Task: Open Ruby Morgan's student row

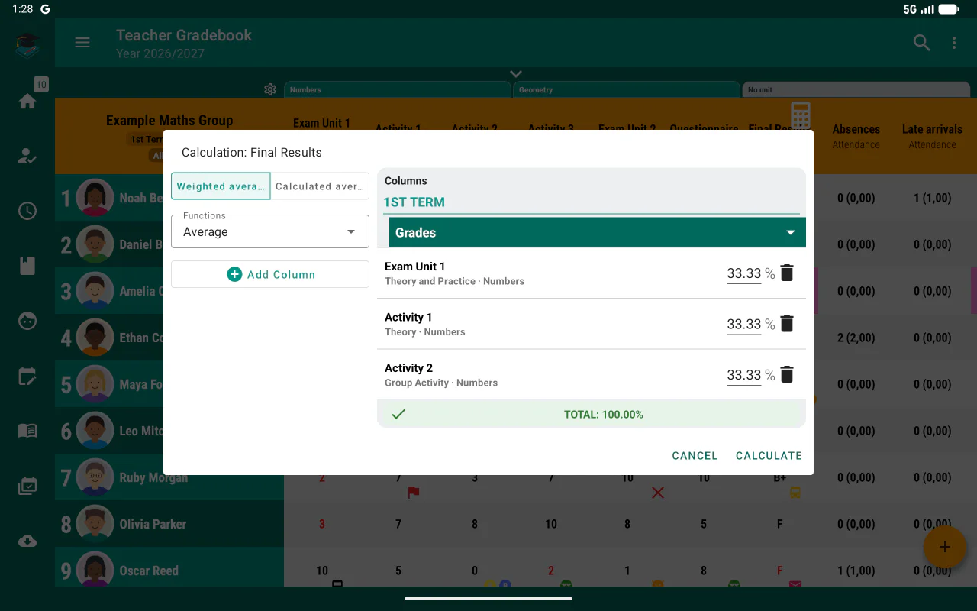Action: click(169, 478)
